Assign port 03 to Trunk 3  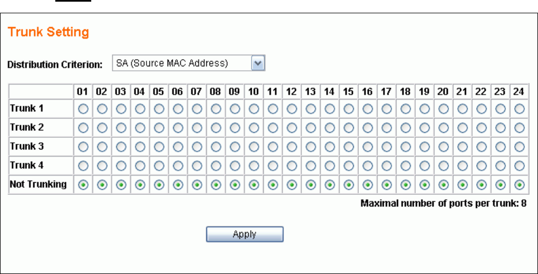tap(121, 147)
